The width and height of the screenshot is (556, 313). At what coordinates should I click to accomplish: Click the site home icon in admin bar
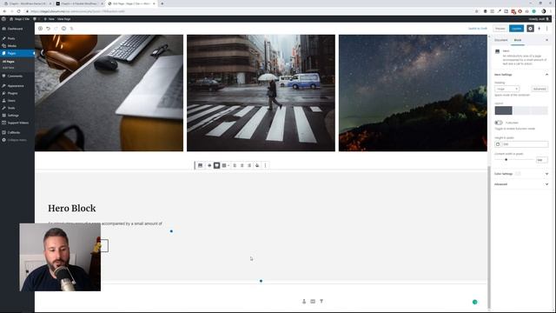(11, 19)
